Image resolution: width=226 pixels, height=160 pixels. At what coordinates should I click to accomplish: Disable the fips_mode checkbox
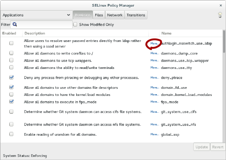click(x=11, y=102)
